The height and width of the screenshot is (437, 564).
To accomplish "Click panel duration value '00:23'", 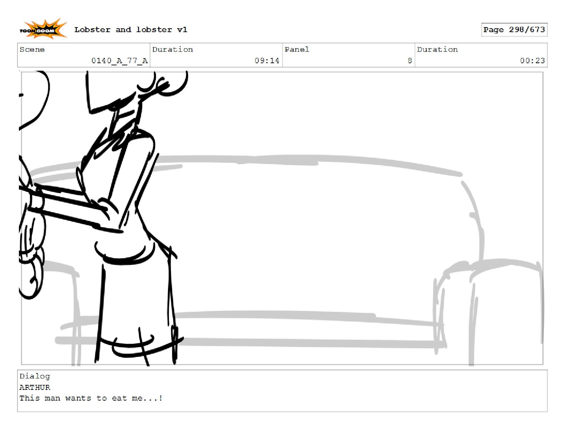I will [x=532, y=61].
